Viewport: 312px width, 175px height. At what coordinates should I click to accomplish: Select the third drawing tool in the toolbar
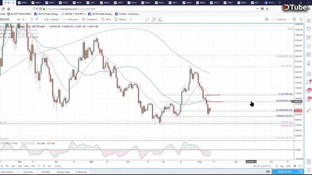tap(160, 19)
